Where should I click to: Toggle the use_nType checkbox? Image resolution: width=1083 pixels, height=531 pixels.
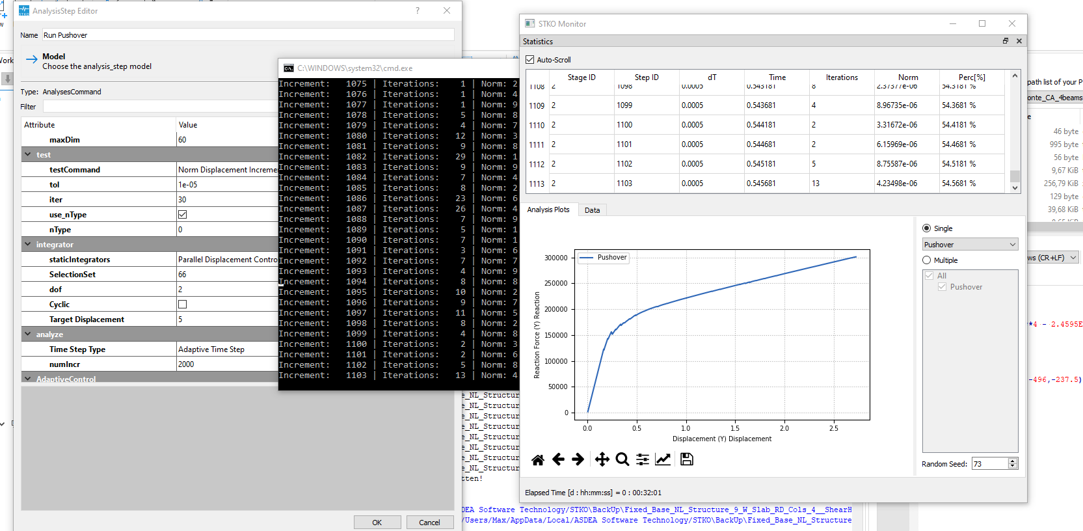click(x=183, y=215)
